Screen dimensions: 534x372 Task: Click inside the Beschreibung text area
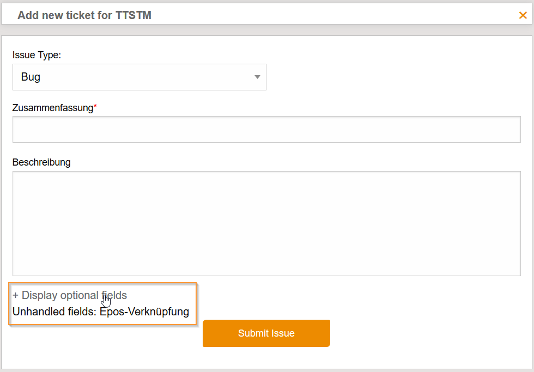click(x=266, y=223)
